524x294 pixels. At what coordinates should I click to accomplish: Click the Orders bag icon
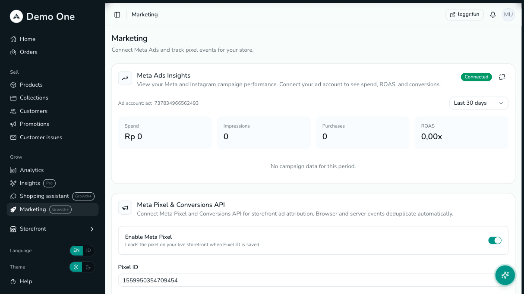tap(13, 52)
